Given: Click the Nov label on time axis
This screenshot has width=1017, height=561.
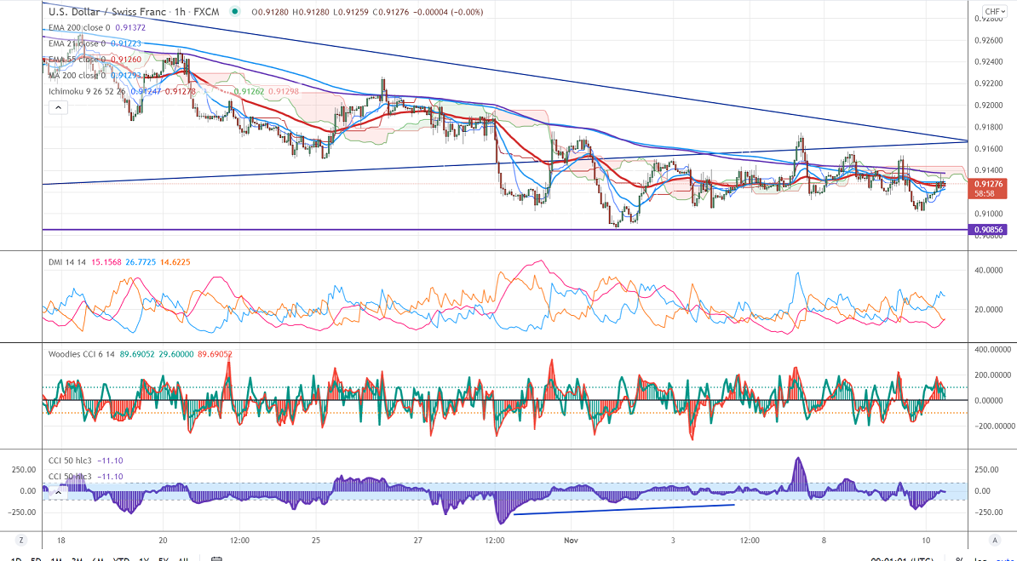Looking at the screenshot, I should coord(571,541).
